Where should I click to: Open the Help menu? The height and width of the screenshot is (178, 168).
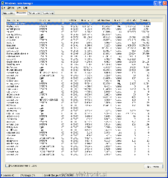25,8
